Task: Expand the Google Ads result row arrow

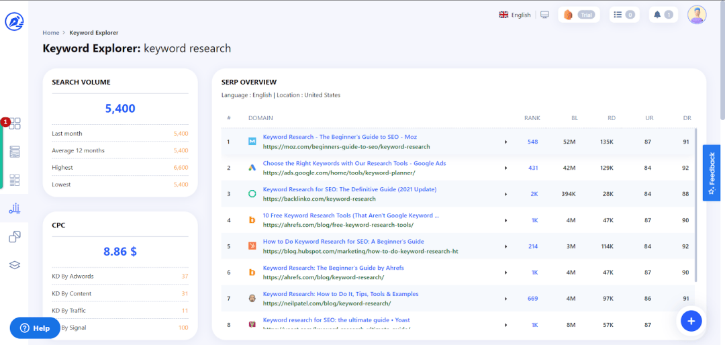Action: point(506,168)
